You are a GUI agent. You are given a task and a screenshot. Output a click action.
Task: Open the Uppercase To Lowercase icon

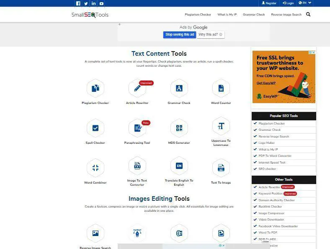pyautogui.click(x=221, y=126)
